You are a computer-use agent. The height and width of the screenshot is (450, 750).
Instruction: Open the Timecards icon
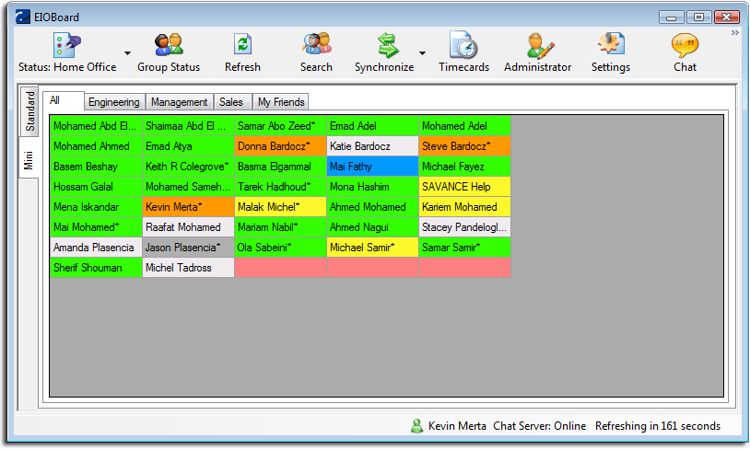pyautogui.click(x=463, y=45)
